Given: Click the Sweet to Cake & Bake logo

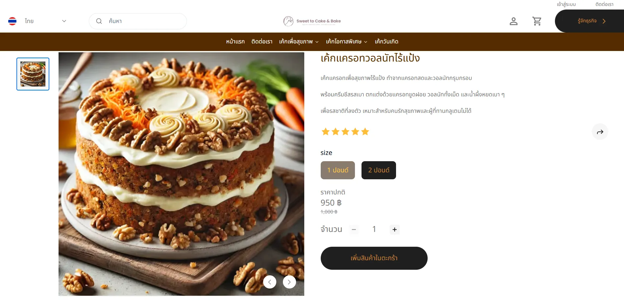Looking at the screenshot, I should pyautogui.click(x=312, y=21).
